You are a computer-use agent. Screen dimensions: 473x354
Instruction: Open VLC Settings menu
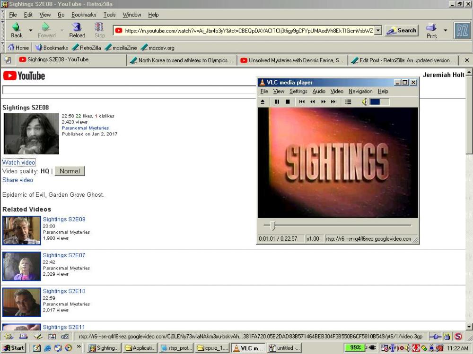(x=298, y=91)
